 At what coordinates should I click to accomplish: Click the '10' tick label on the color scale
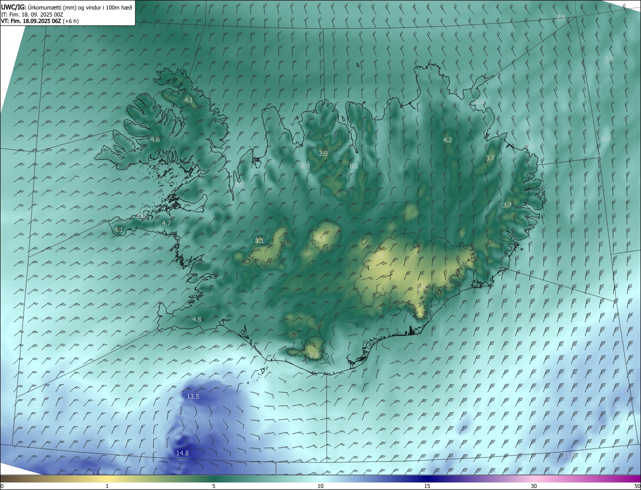click(320, 486)
